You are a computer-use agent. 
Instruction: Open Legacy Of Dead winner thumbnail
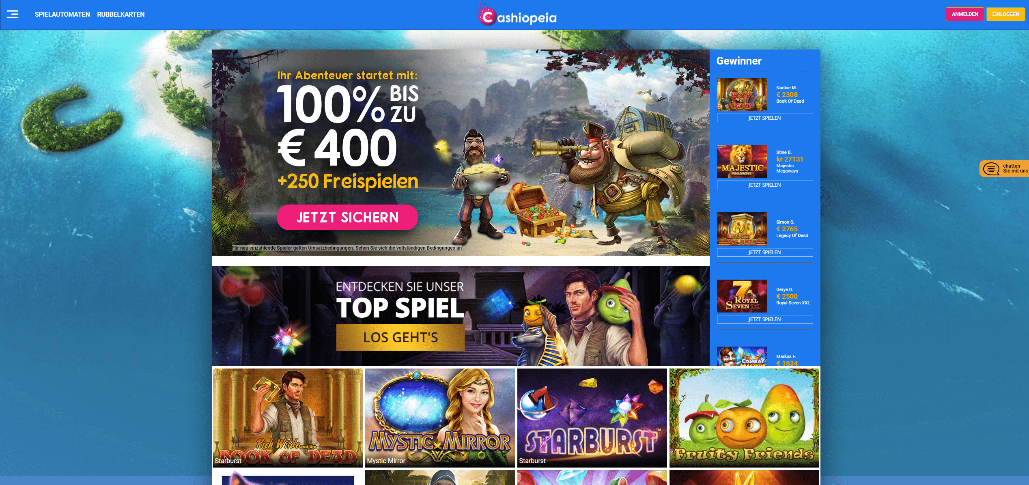click(742, 228)
